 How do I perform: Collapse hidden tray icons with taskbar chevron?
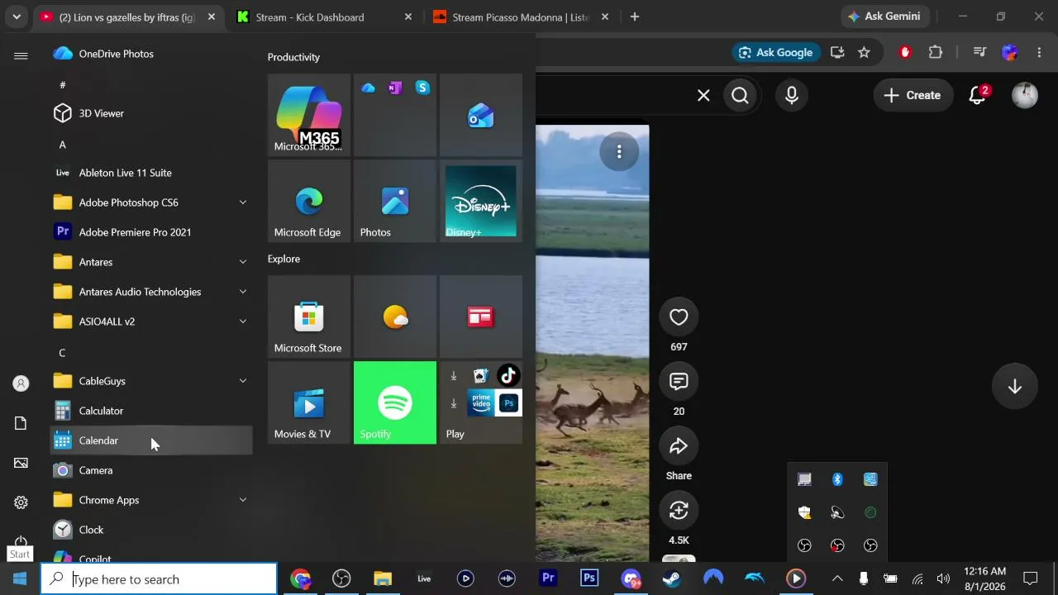pyautogui.click(x=837, y=578)
